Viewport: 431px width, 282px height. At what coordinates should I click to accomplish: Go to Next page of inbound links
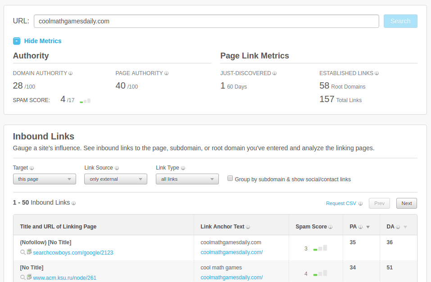pyautogui.click(x=407, y=203)
